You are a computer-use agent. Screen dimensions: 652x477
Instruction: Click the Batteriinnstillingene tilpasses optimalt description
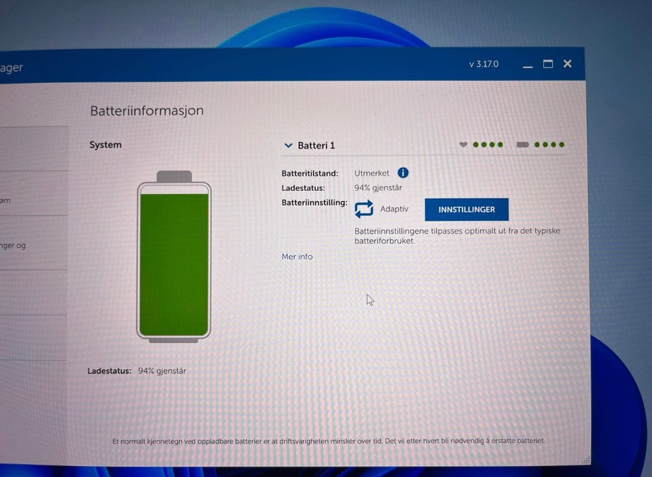(x=457, y=235)
